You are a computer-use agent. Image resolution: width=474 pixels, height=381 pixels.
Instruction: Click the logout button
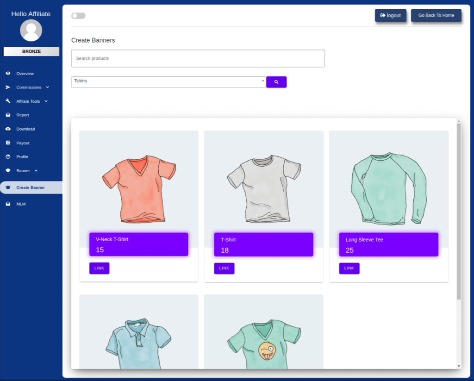point(390,15)
